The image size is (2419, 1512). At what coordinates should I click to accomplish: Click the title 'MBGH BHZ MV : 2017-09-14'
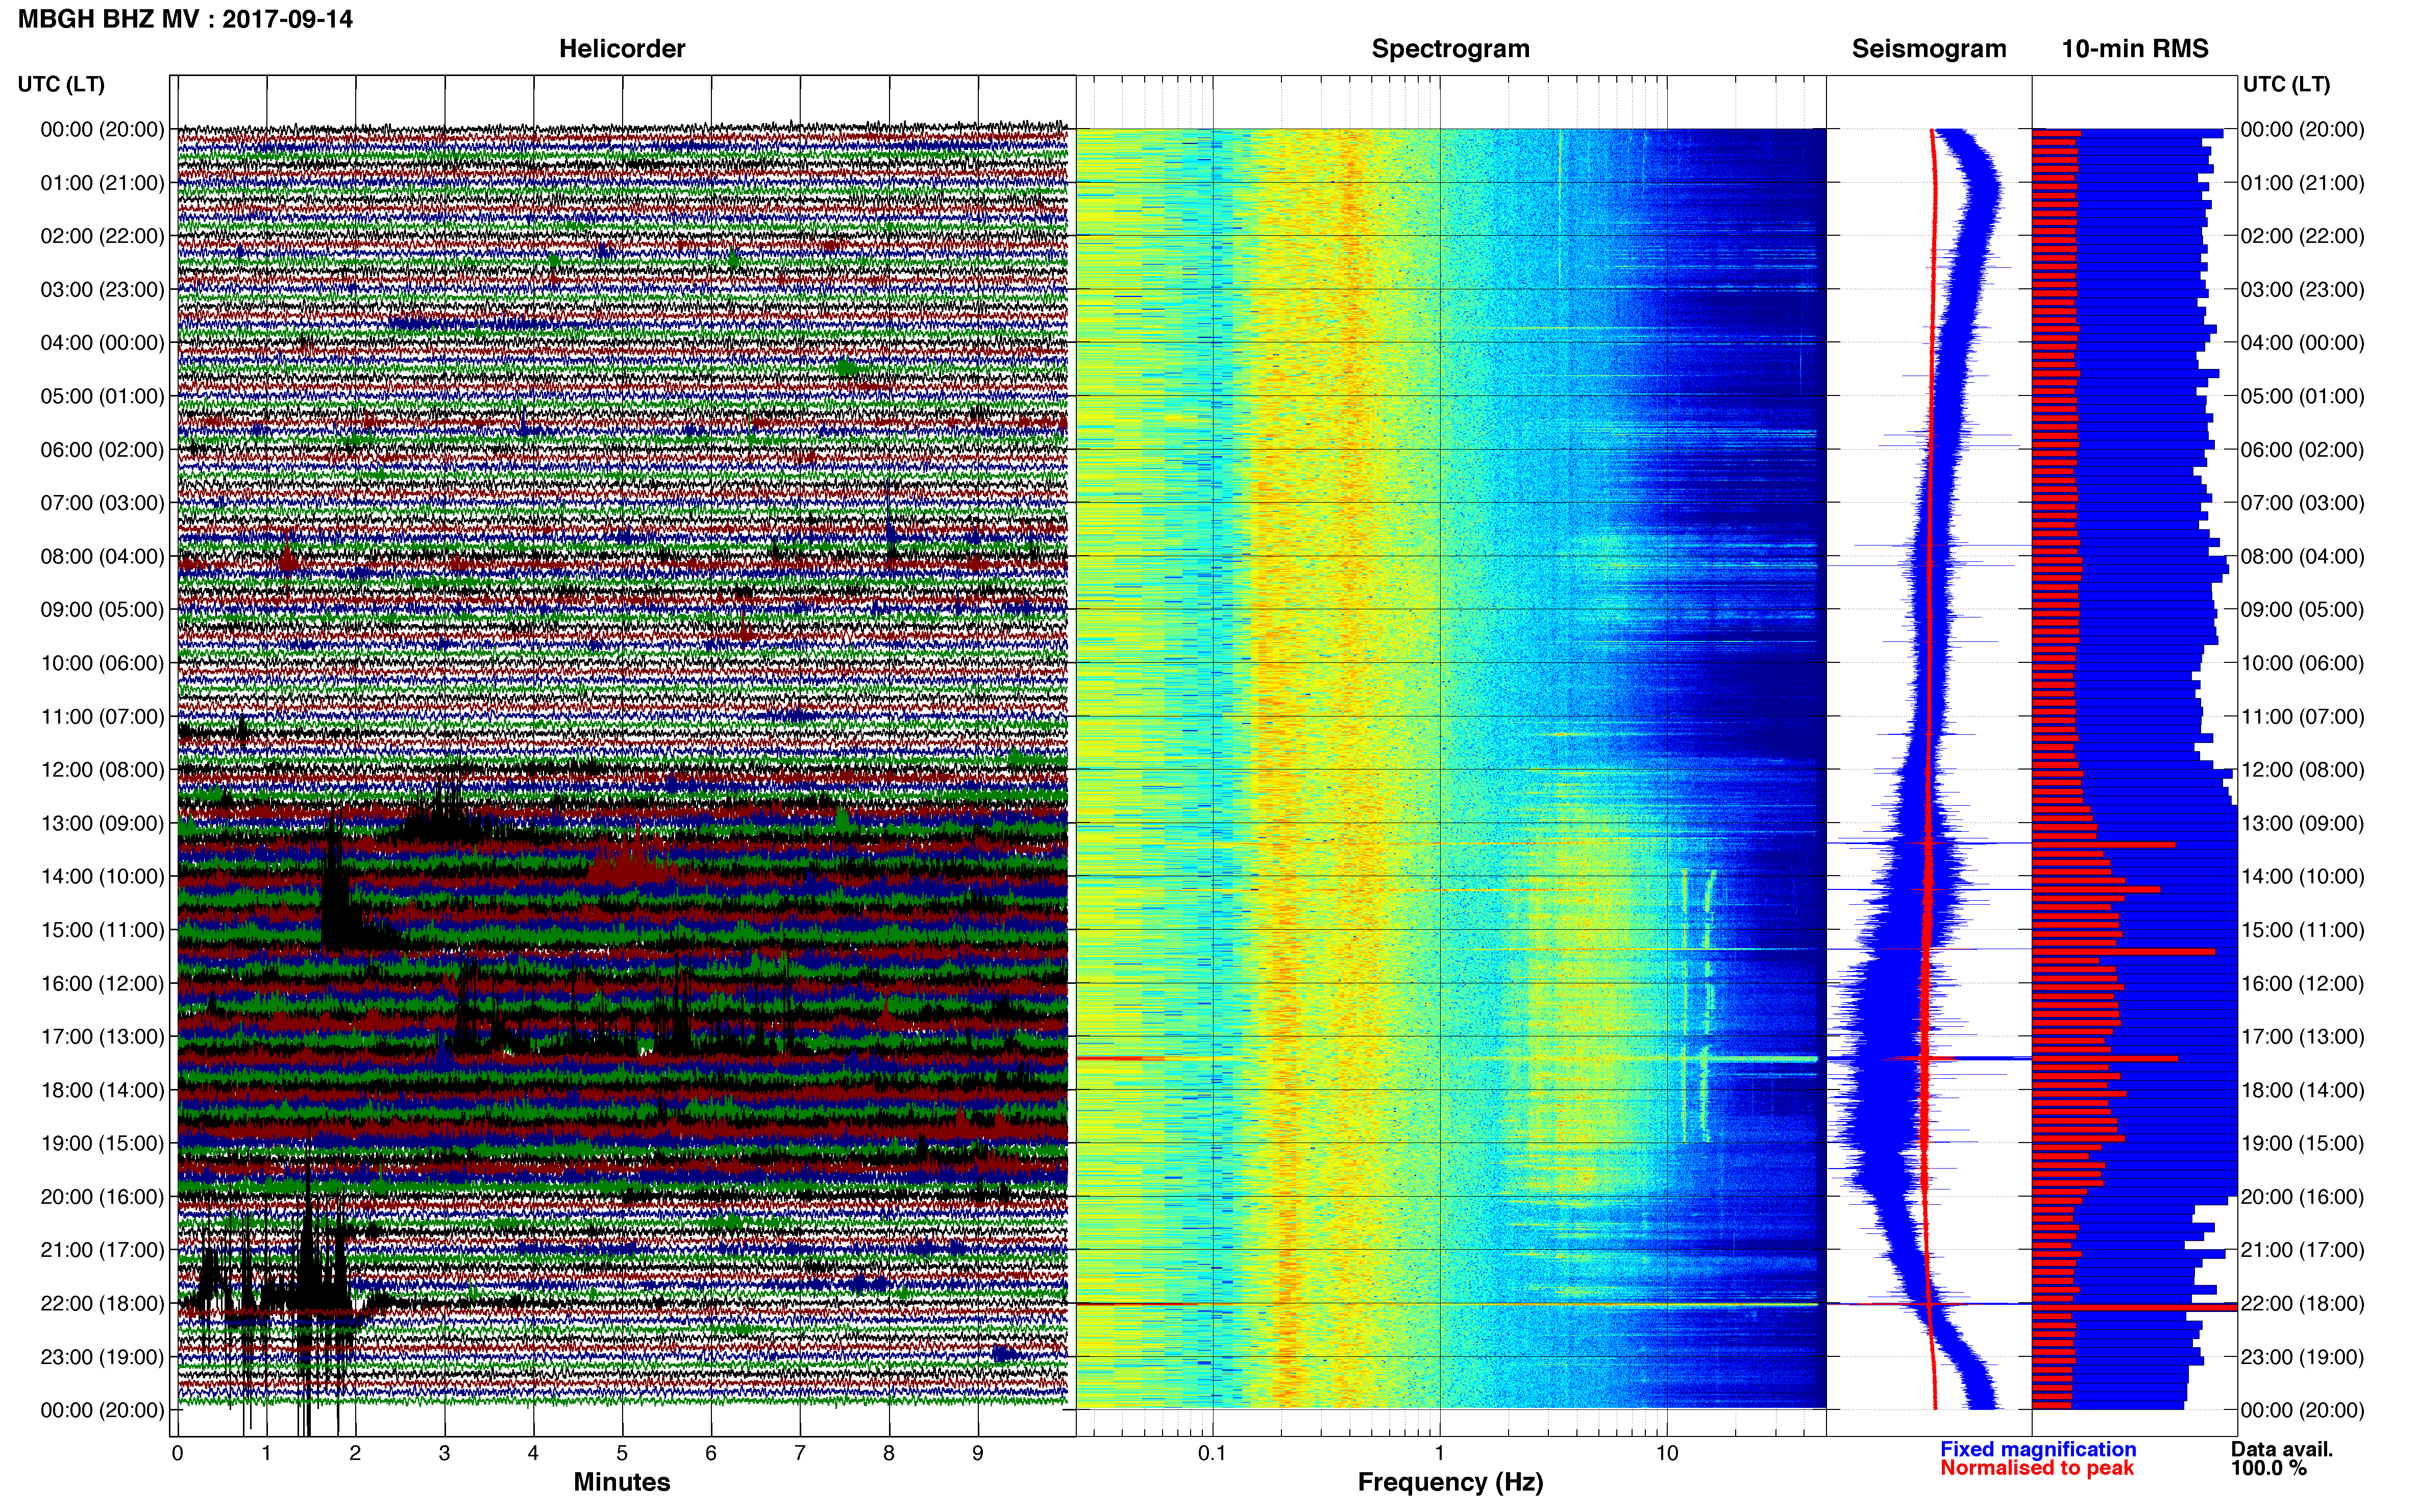coord(185,19)
